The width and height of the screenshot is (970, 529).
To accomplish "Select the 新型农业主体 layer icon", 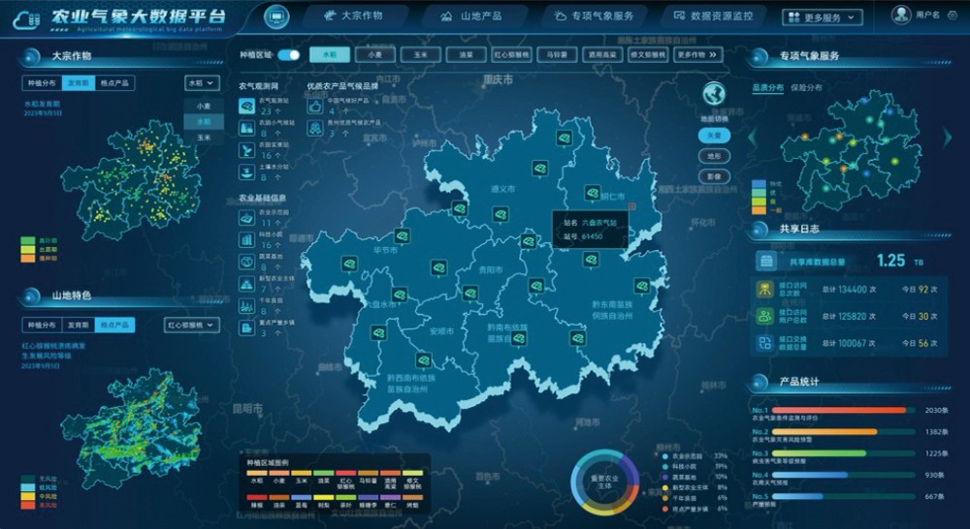I will tap(246, 284).
